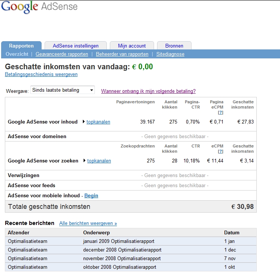Click the Verwijzingen row label
Image resolution: width=280 pixels, height=277 pixels.
click(23, 175)
